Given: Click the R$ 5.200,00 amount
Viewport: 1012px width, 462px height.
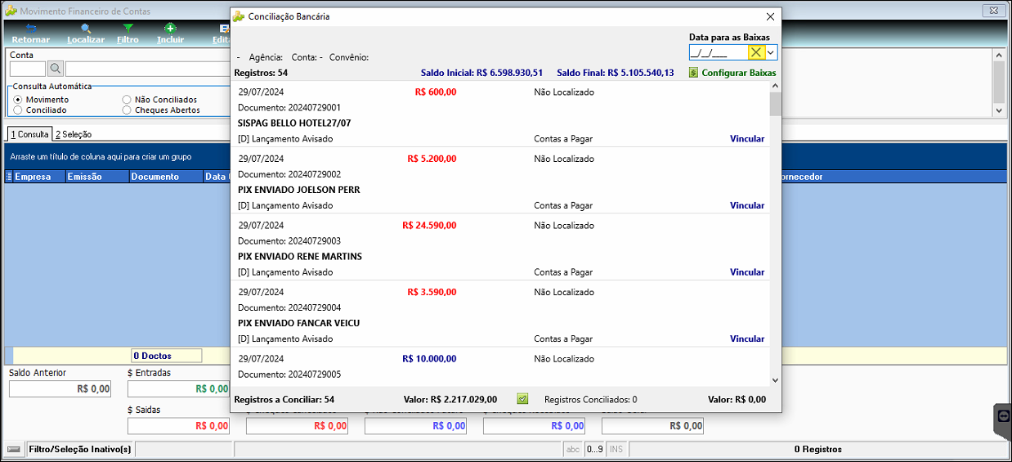Looking at the screenshot, I should coord(432,159).
